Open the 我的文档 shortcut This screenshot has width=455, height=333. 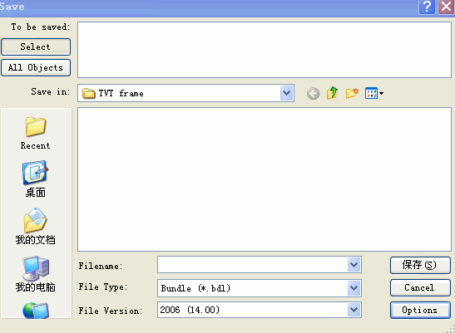pyautogui.click(x=36, y=227)
